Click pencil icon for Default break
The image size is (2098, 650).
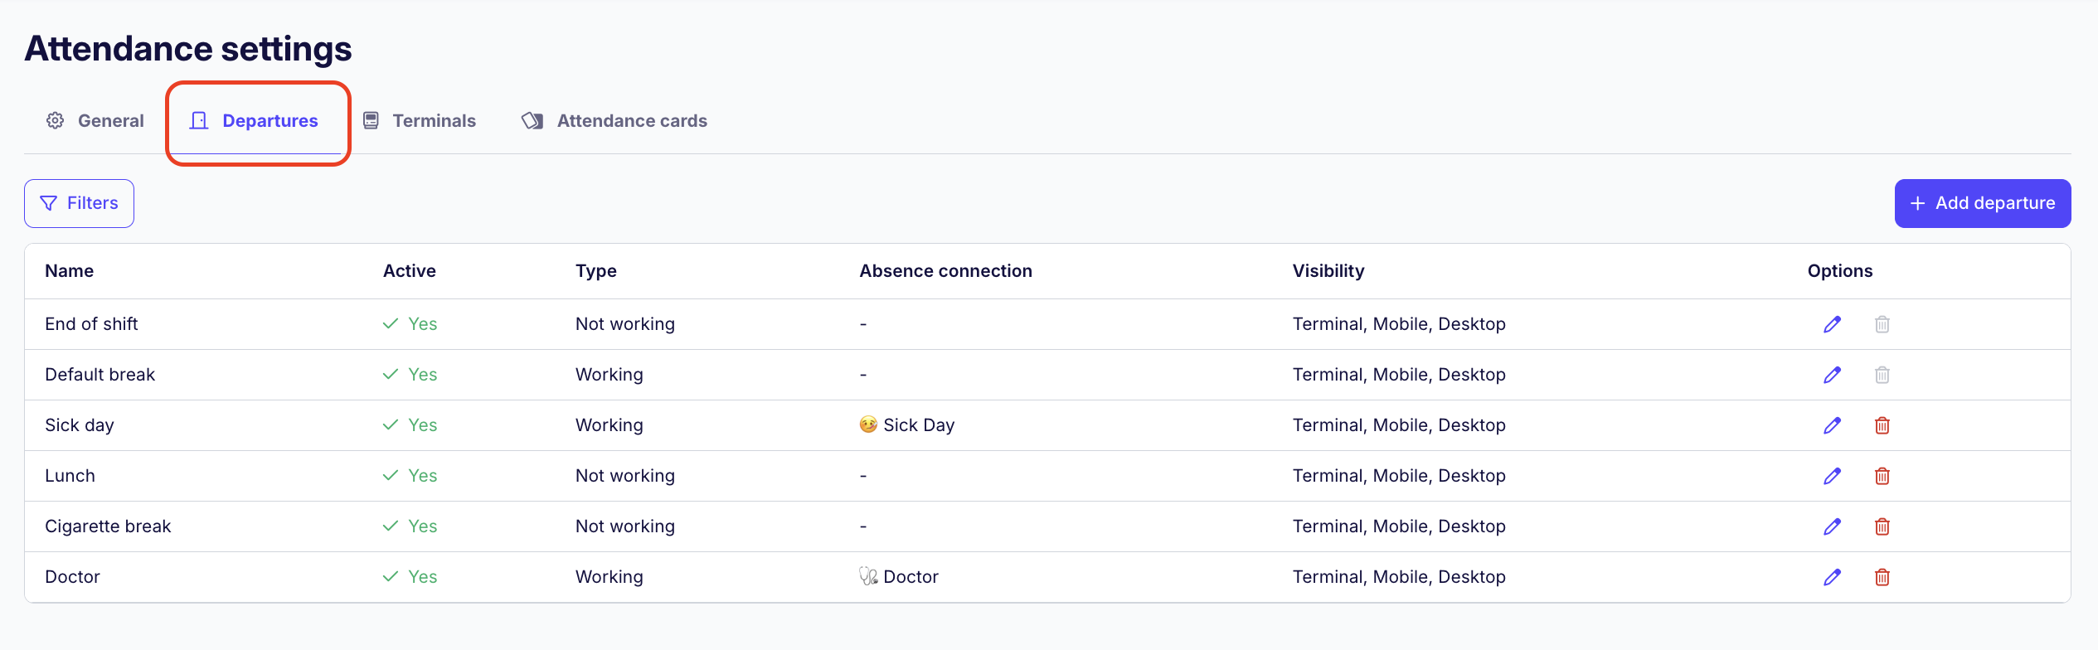1832,375
